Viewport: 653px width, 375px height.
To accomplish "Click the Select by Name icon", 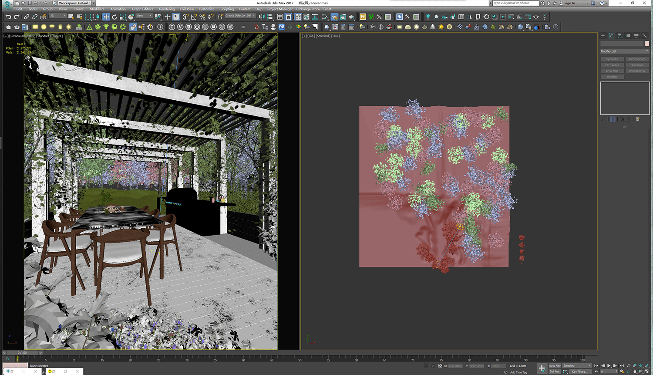I will (79, 17).
